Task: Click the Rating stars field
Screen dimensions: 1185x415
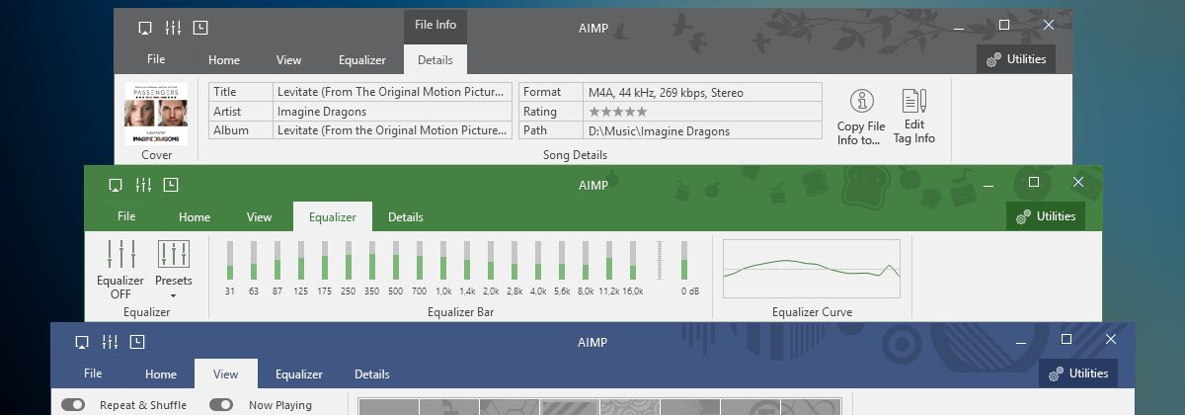Action: (x=702, y=112)
